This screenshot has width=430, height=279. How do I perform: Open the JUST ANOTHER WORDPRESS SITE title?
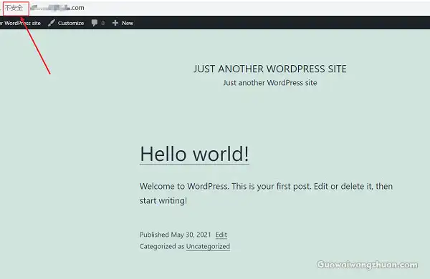pyautogui.click(x=270, y=69)
